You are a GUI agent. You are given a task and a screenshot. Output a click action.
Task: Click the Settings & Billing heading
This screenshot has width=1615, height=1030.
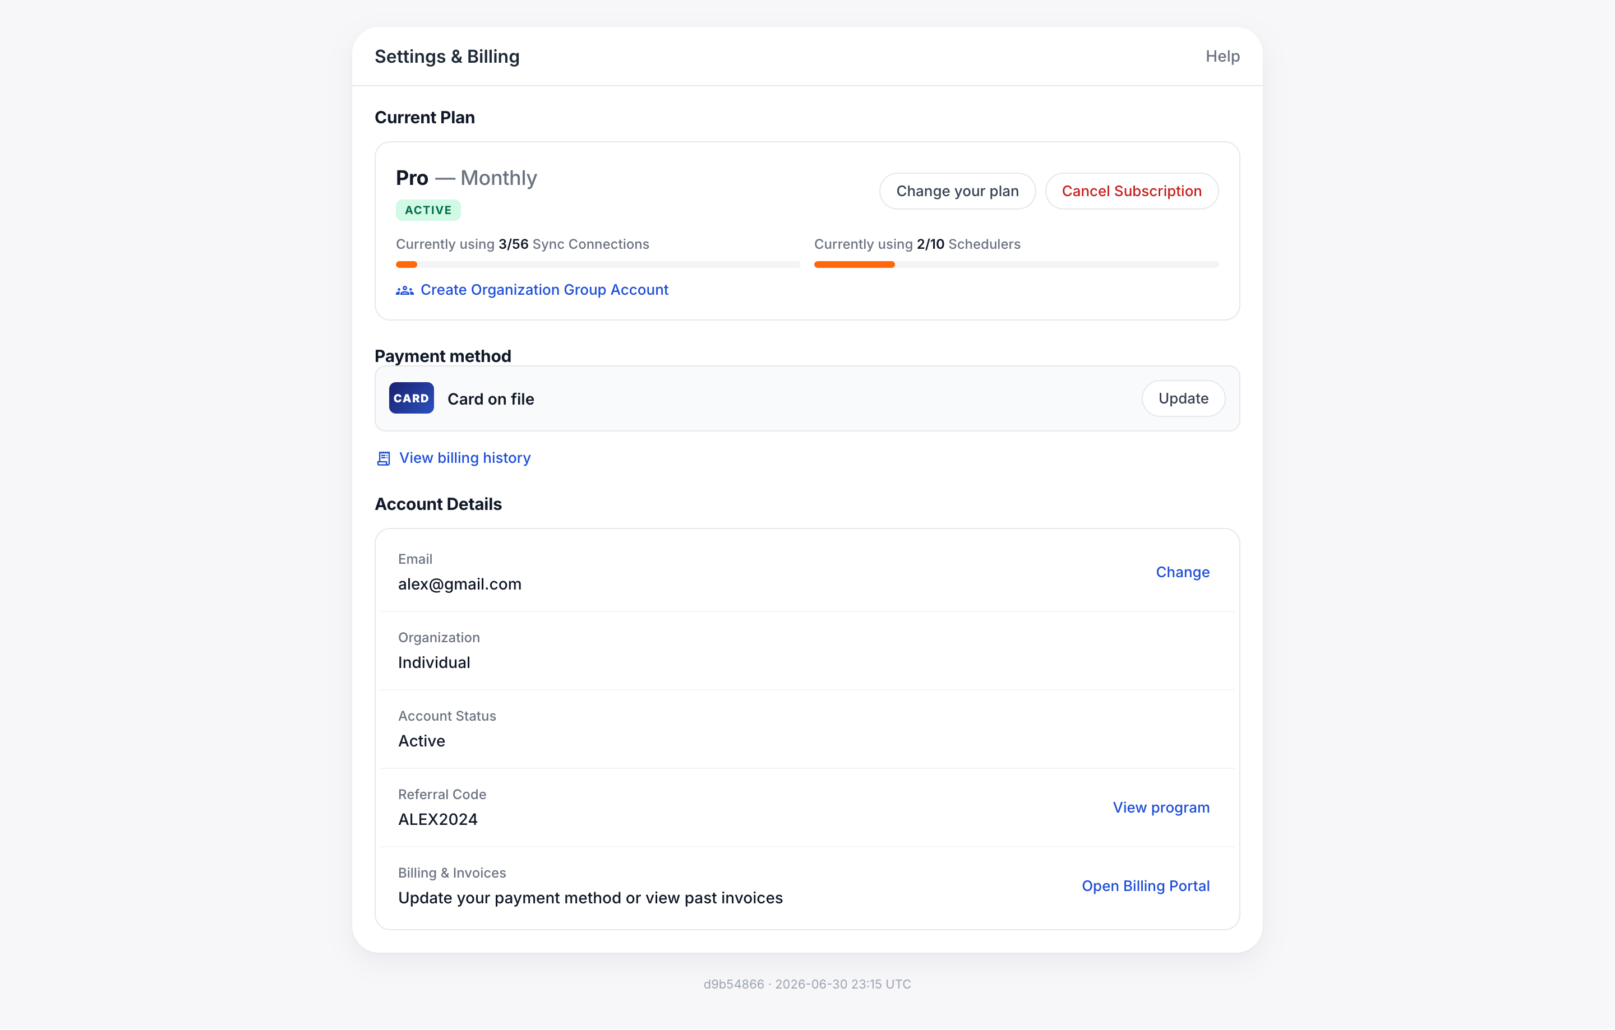pyautogui.click(x=447, y=57)
